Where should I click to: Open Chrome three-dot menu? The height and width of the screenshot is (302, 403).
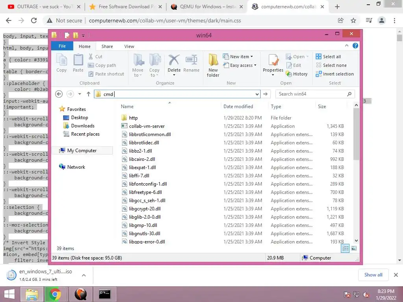(394, 20)
